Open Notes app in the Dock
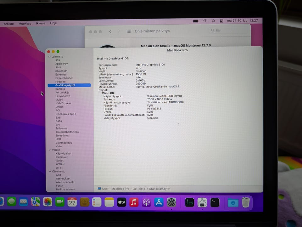 tap(109, 202)
